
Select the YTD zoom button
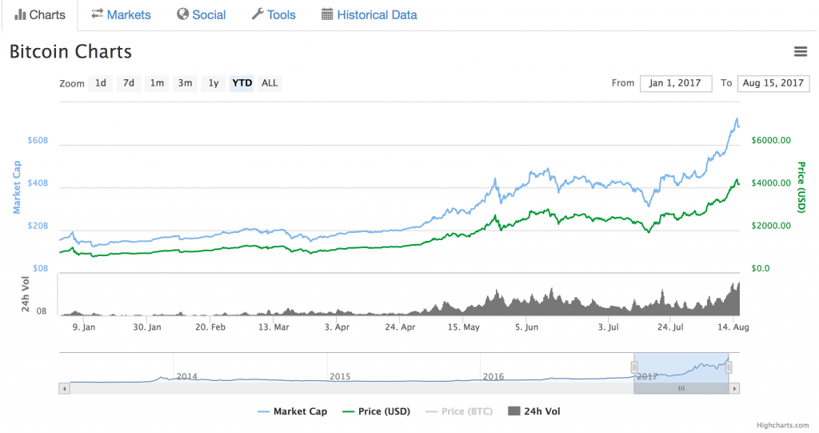tap(242, 83)
